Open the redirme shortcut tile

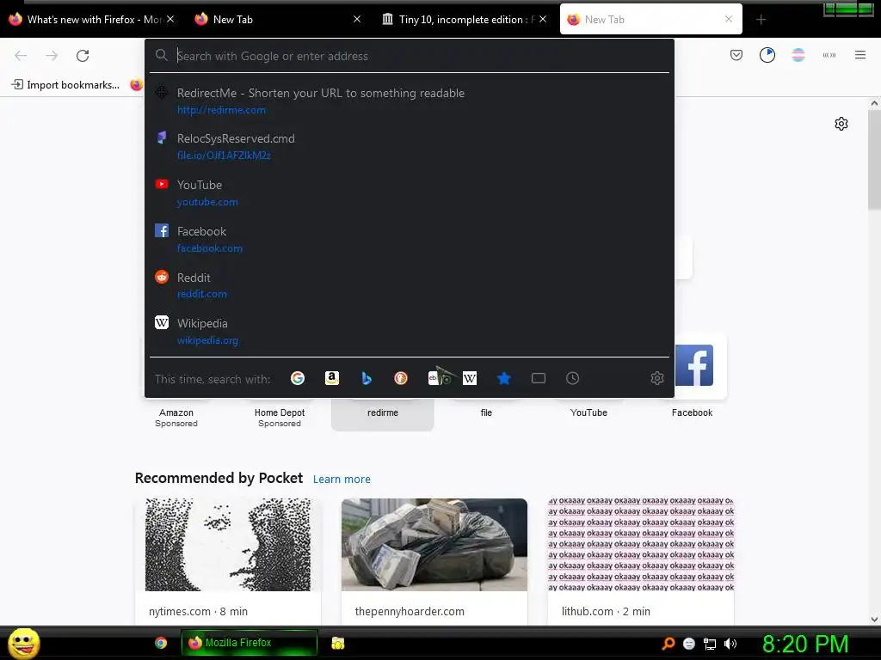click(383, 413)
